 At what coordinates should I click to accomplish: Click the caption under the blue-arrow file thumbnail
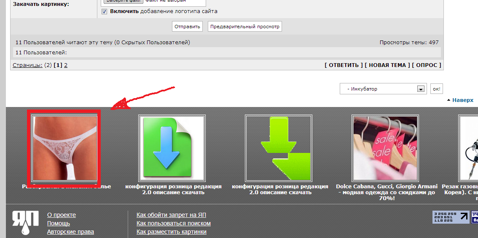pos(174,190)
